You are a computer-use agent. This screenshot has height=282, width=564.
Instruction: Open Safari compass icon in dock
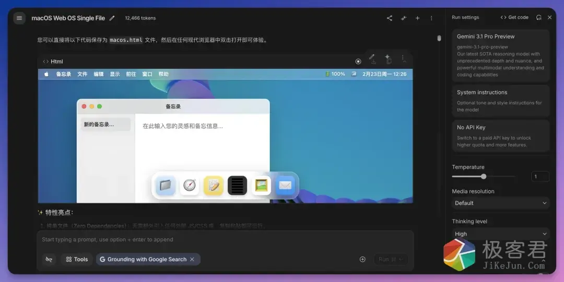(x=190, y=186)
